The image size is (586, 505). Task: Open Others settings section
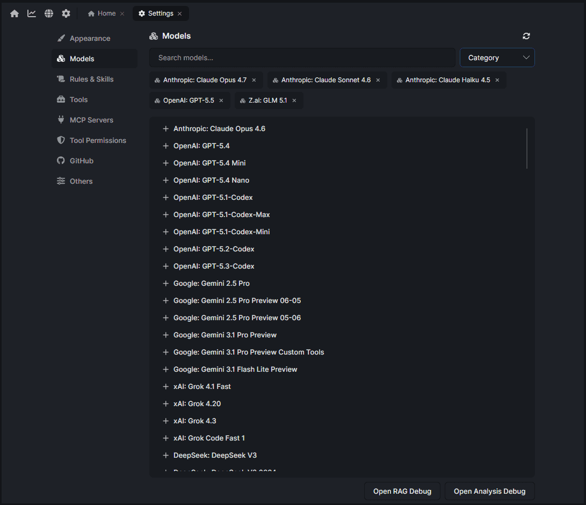tap(94, 181)
